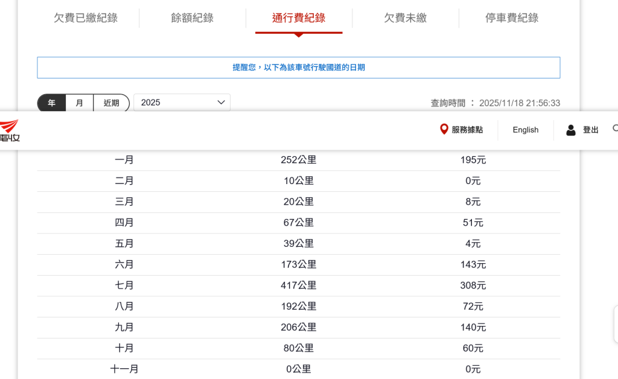
Task: Go to the 欠費未繳 tab
Action: 405,18
